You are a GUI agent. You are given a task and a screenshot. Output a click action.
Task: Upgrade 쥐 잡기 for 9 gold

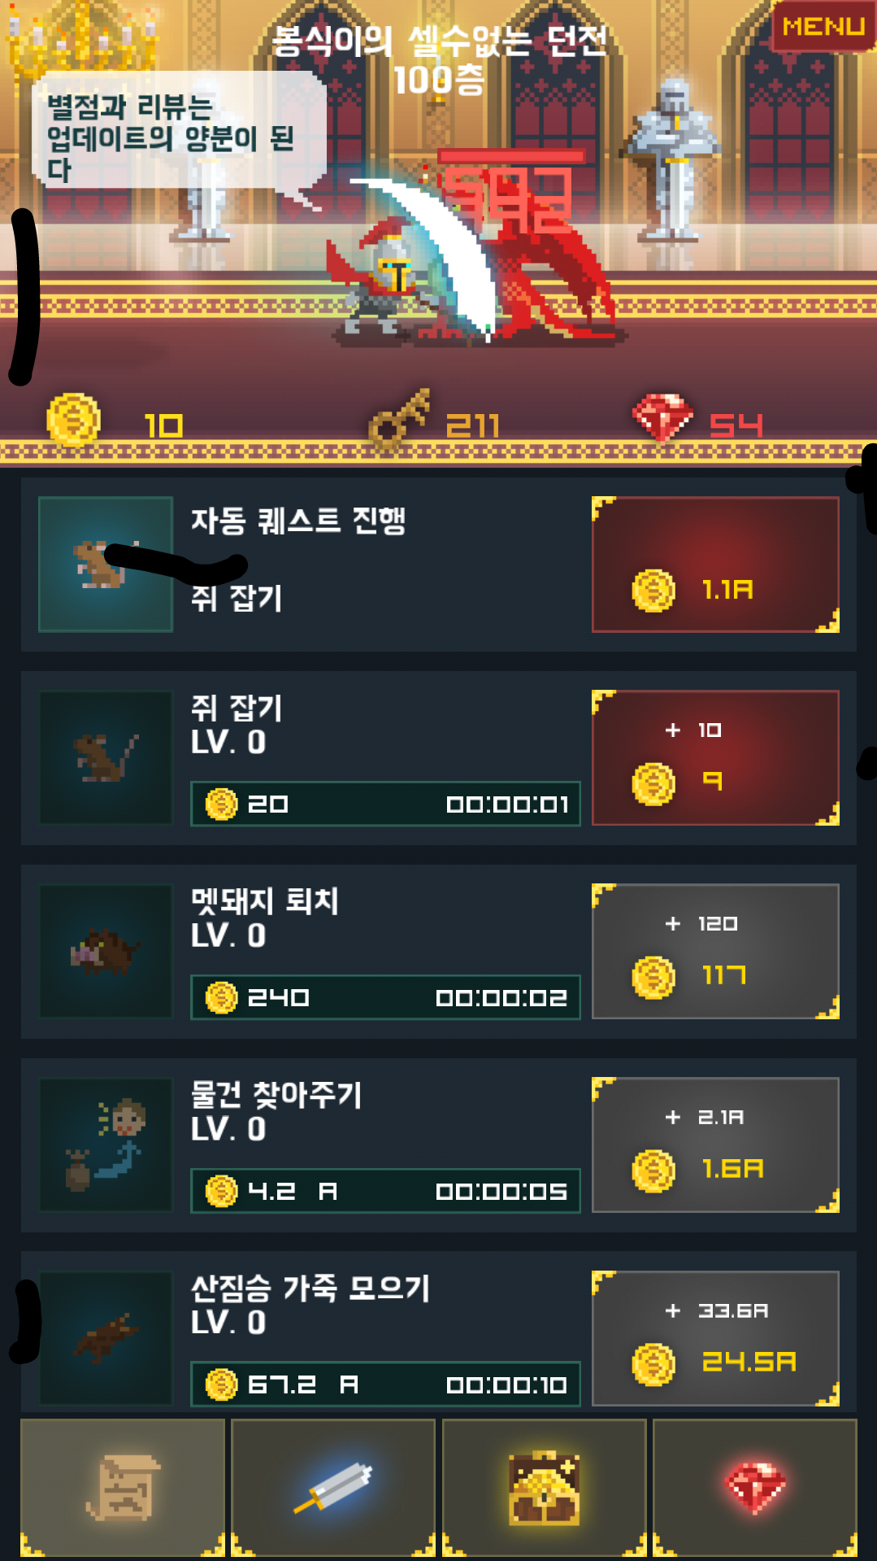pos(715,758)
